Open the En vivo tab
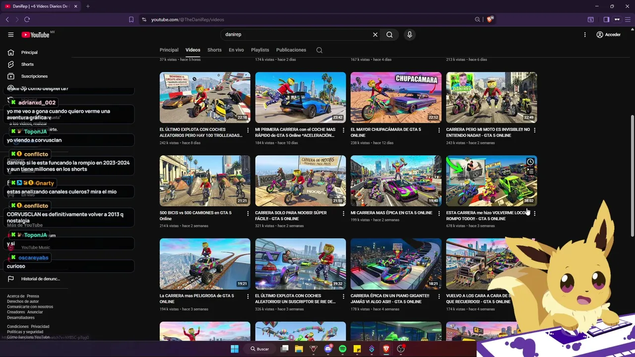The width and height of the screenshot is (635, 357). pos(236,50)
